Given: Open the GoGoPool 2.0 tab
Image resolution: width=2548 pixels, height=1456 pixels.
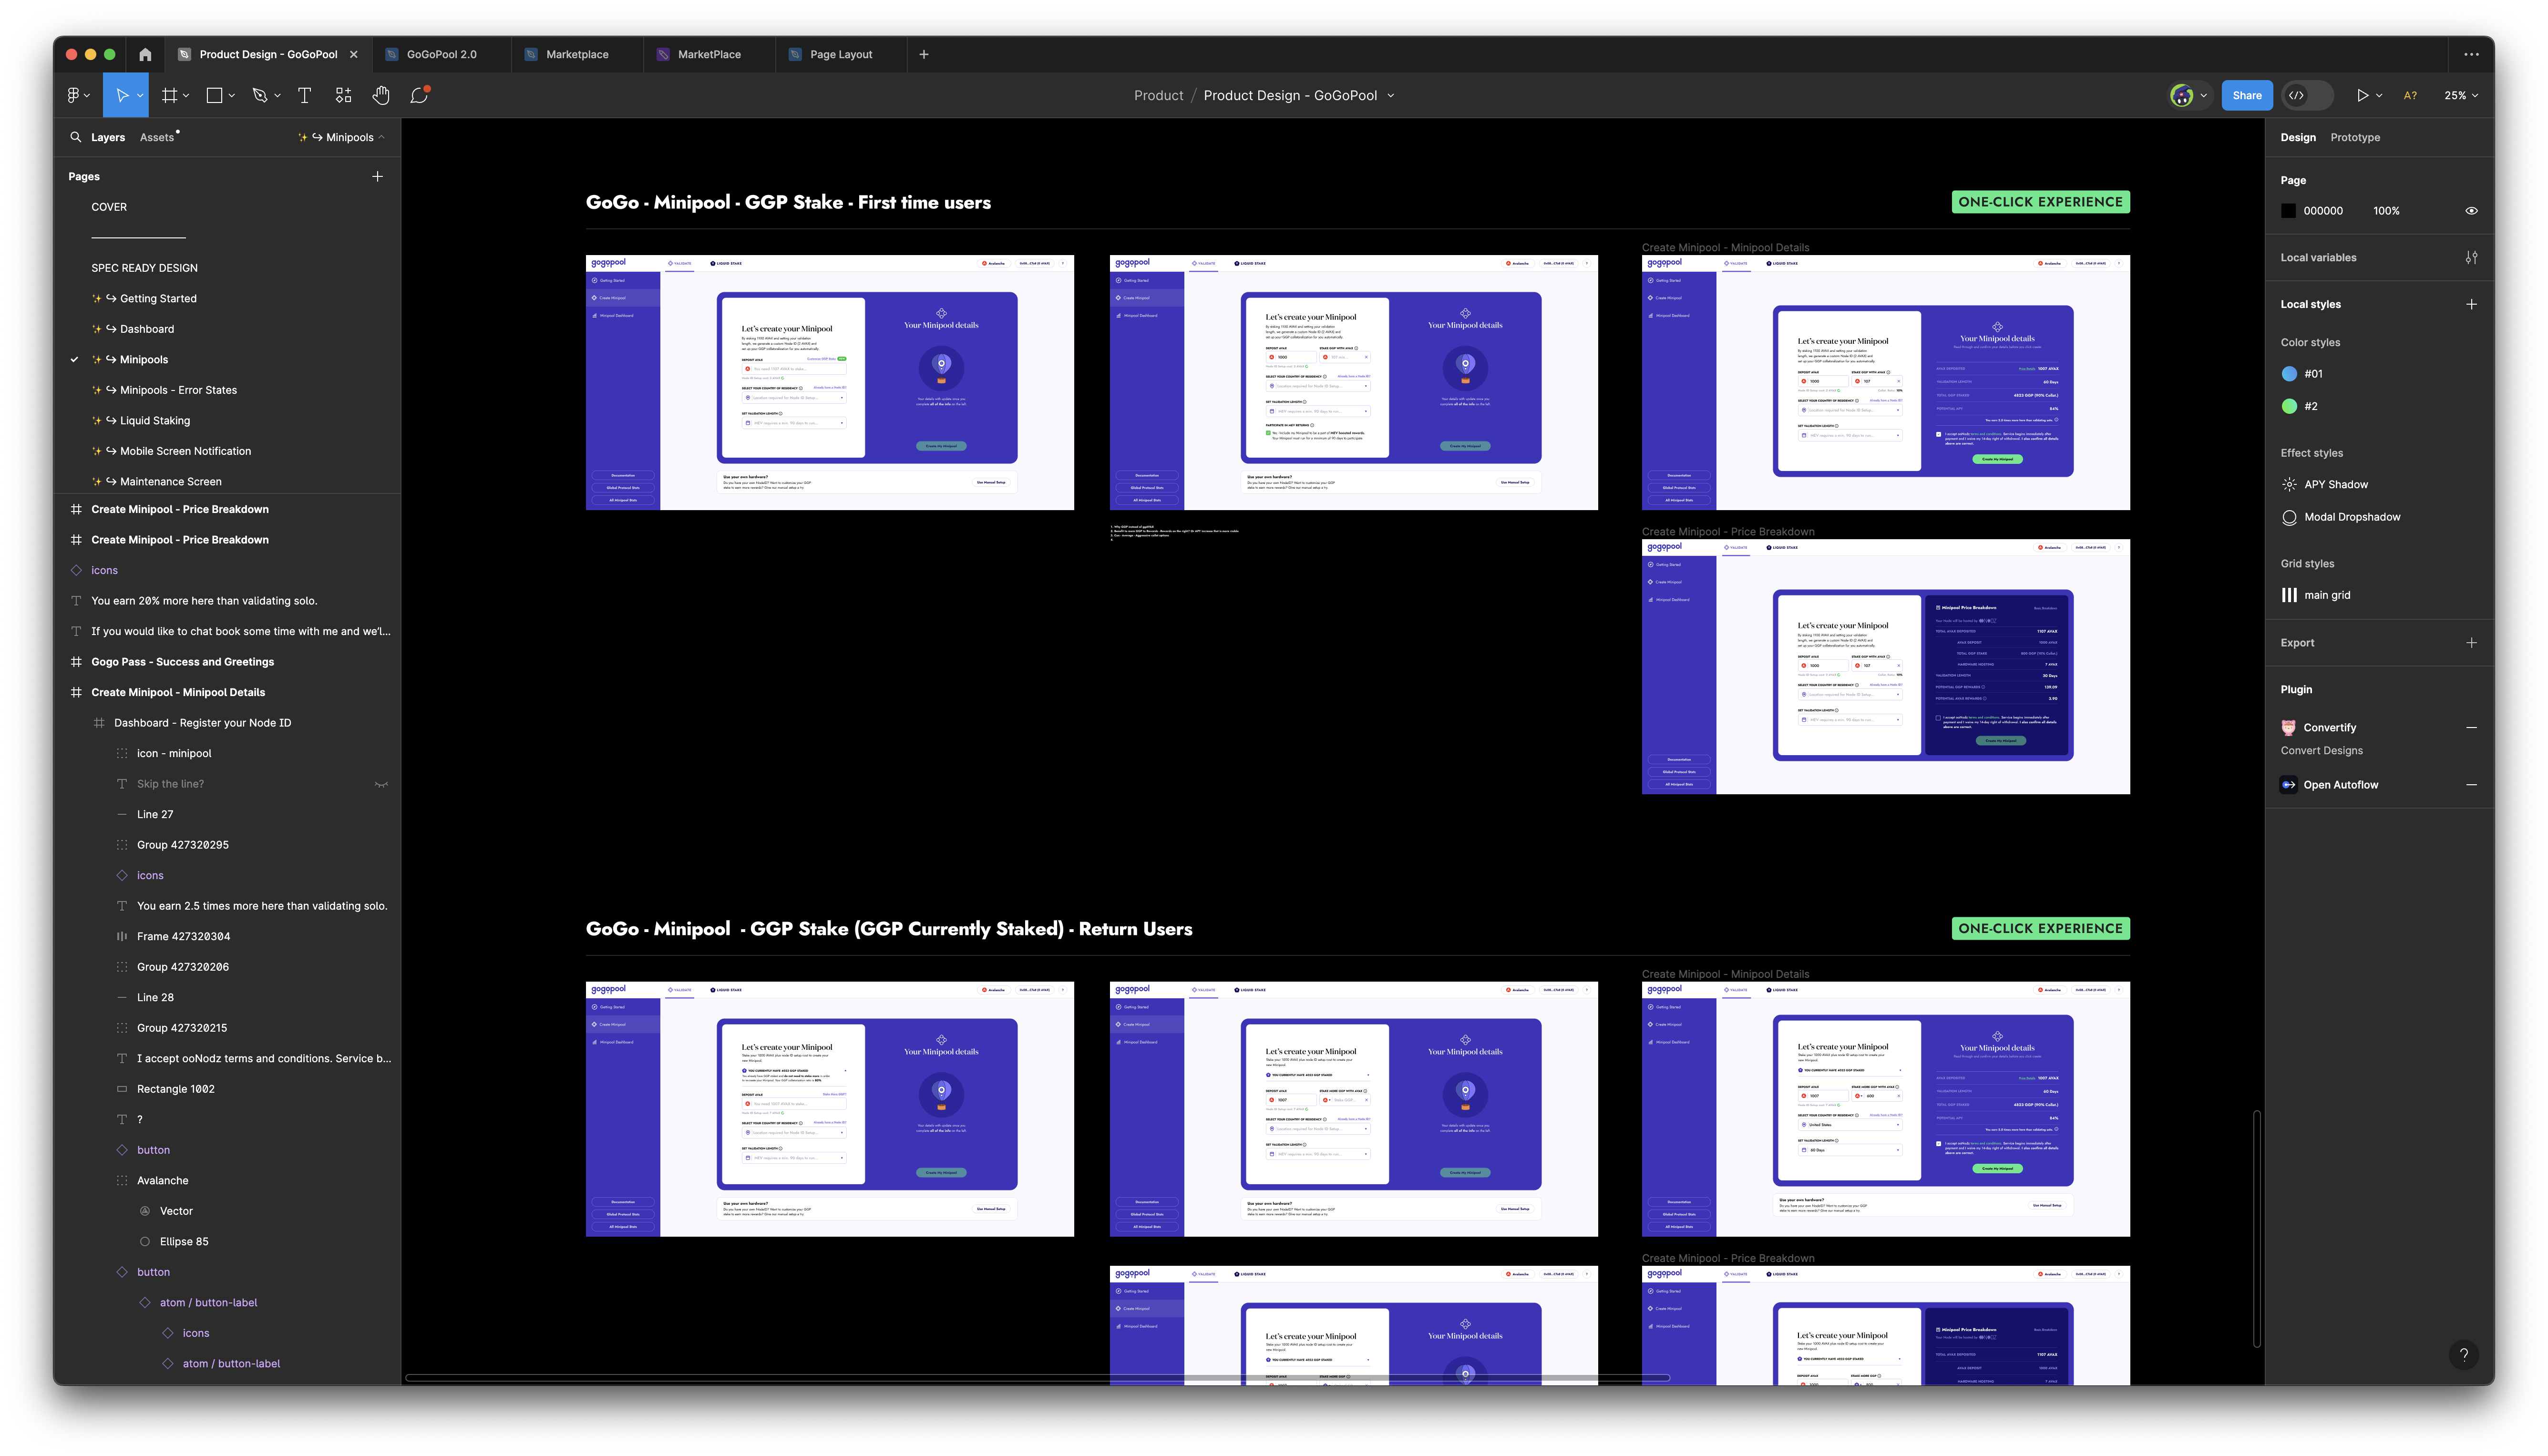Looking at the screenshot, I should [x=441, y=55].
